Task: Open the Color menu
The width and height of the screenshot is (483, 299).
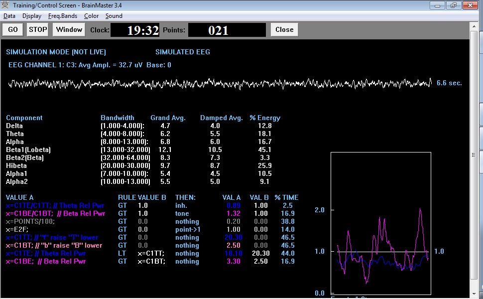Action: coord(91,16)
